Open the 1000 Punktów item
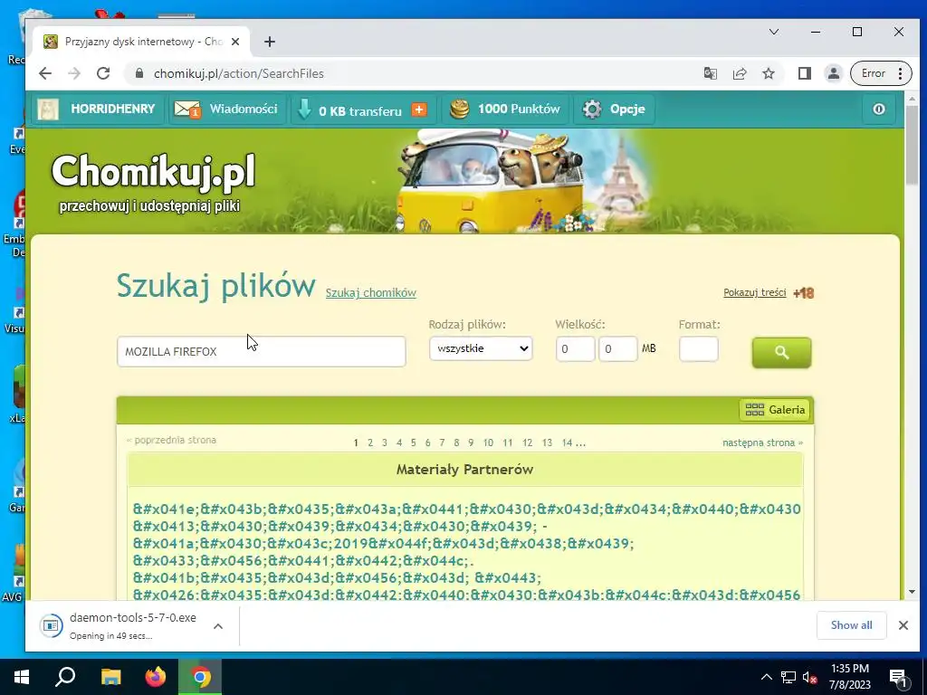927x695 pixels. pyautogui.click(x=505, y=109)
